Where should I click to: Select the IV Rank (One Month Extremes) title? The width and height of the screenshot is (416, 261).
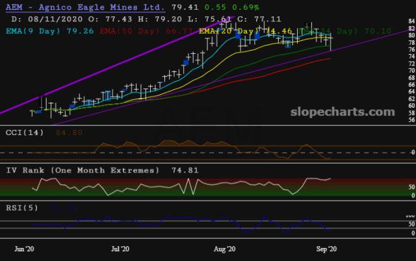83,170
